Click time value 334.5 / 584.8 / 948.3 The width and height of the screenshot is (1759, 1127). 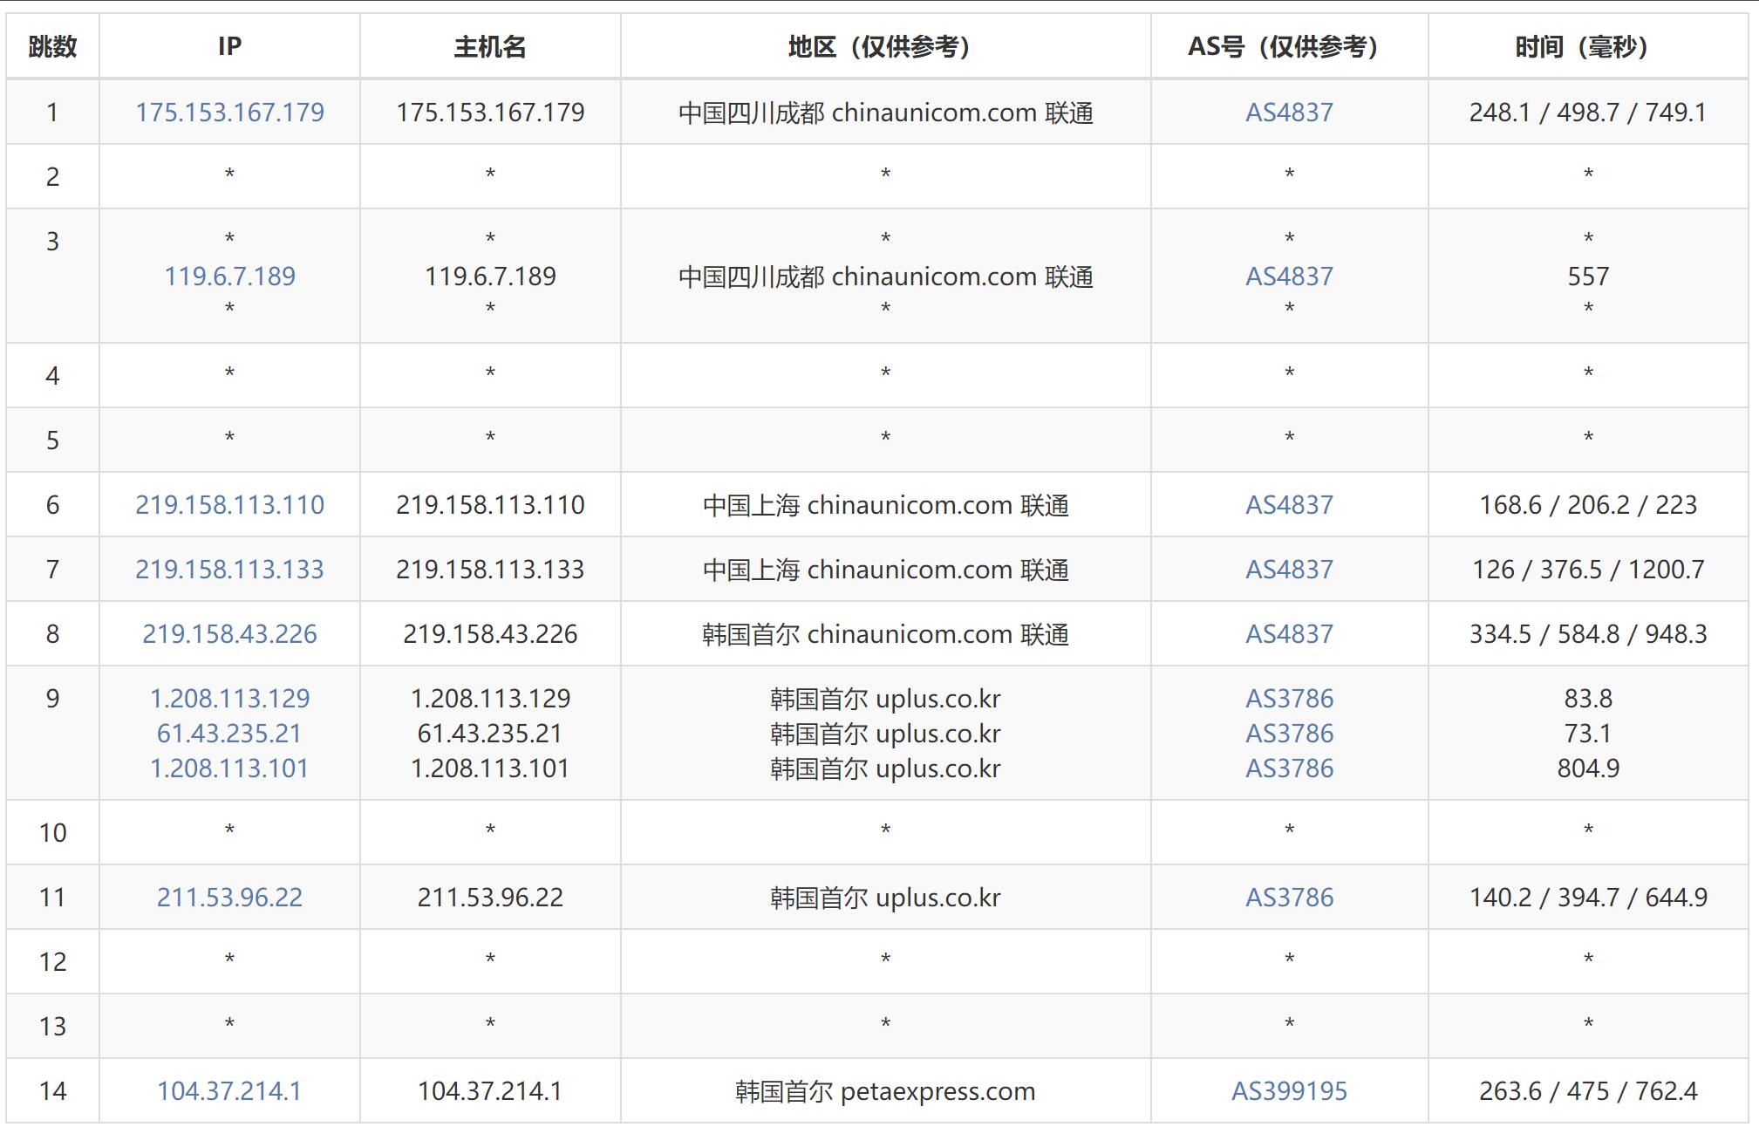click(1588, 634)
